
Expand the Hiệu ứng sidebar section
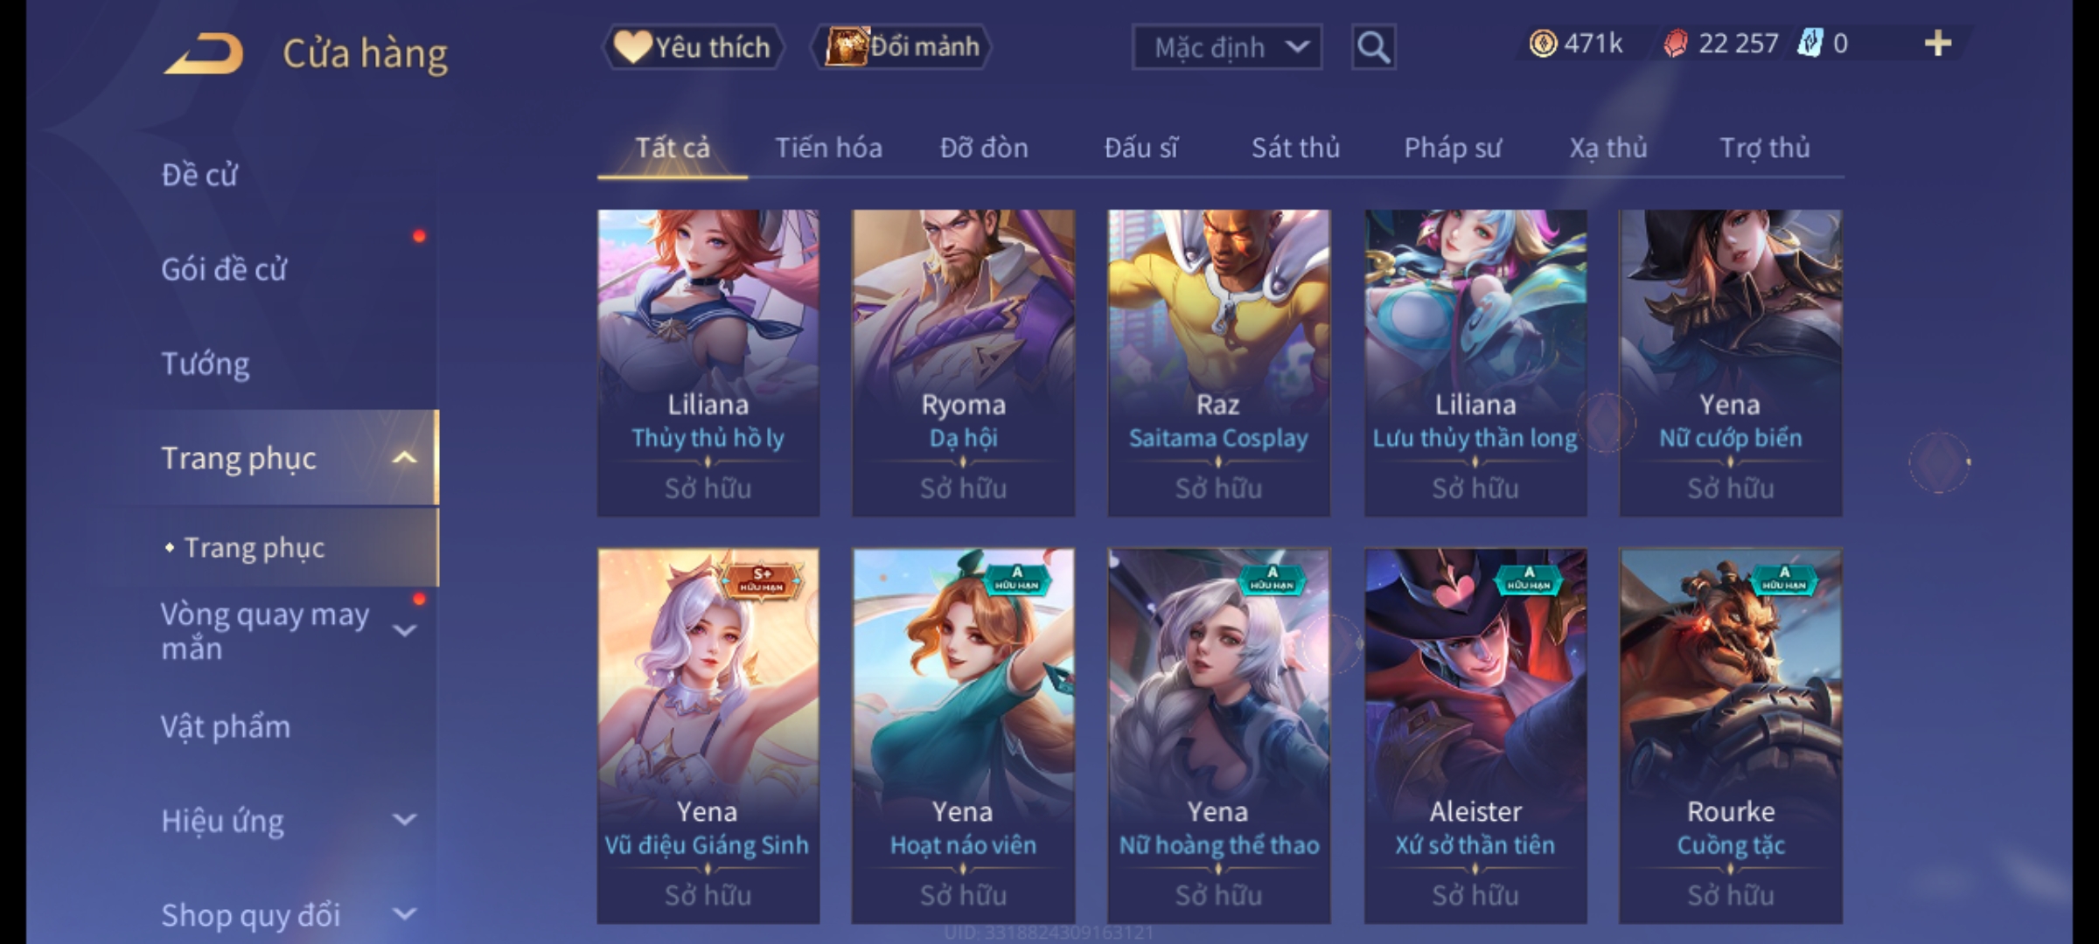[404, 820]
